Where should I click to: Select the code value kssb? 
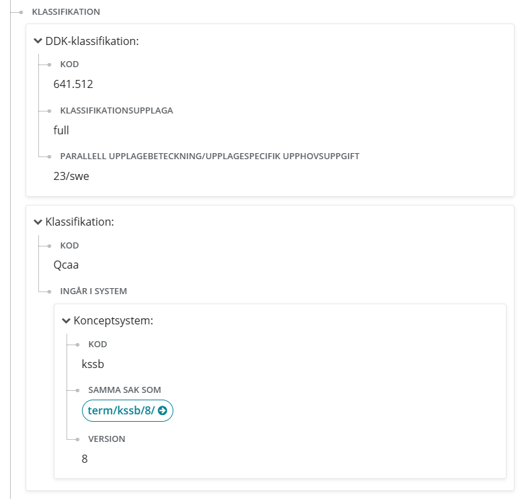(x=93, y=364)
